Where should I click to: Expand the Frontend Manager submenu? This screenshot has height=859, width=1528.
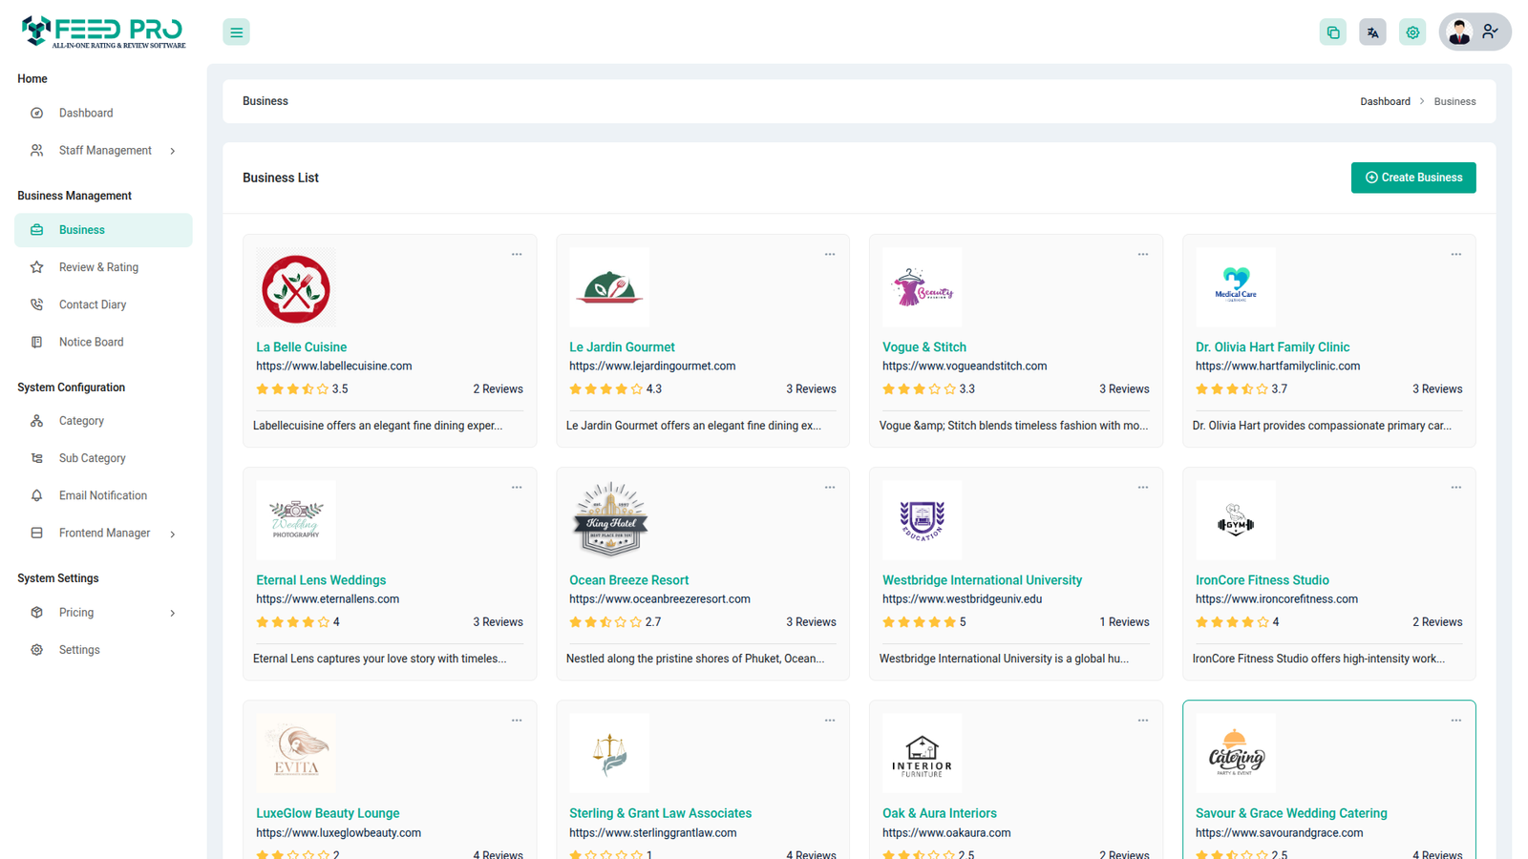pos(173,534)
